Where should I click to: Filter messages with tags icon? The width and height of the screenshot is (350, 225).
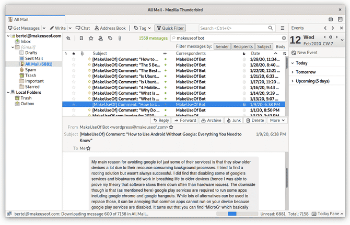coord(110,38)
